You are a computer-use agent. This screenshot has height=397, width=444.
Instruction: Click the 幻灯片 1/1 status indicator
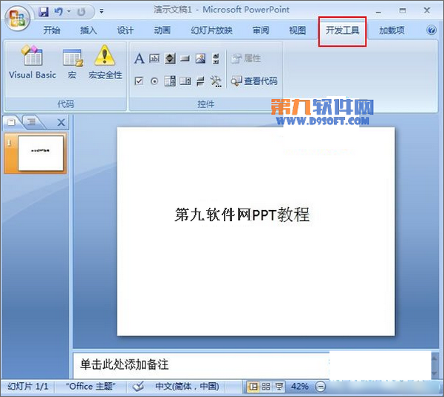click(28, 387)
